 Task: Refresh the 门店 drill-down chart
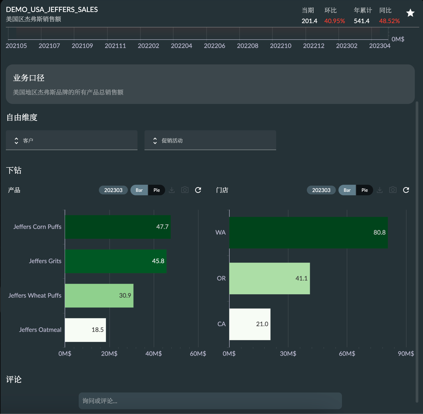(406, 190)
